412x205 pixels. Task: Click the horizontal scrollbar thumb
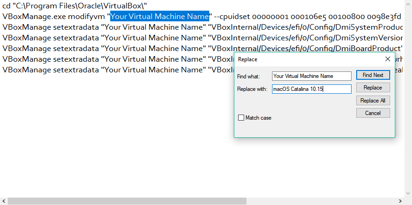(x=126, y=201)
